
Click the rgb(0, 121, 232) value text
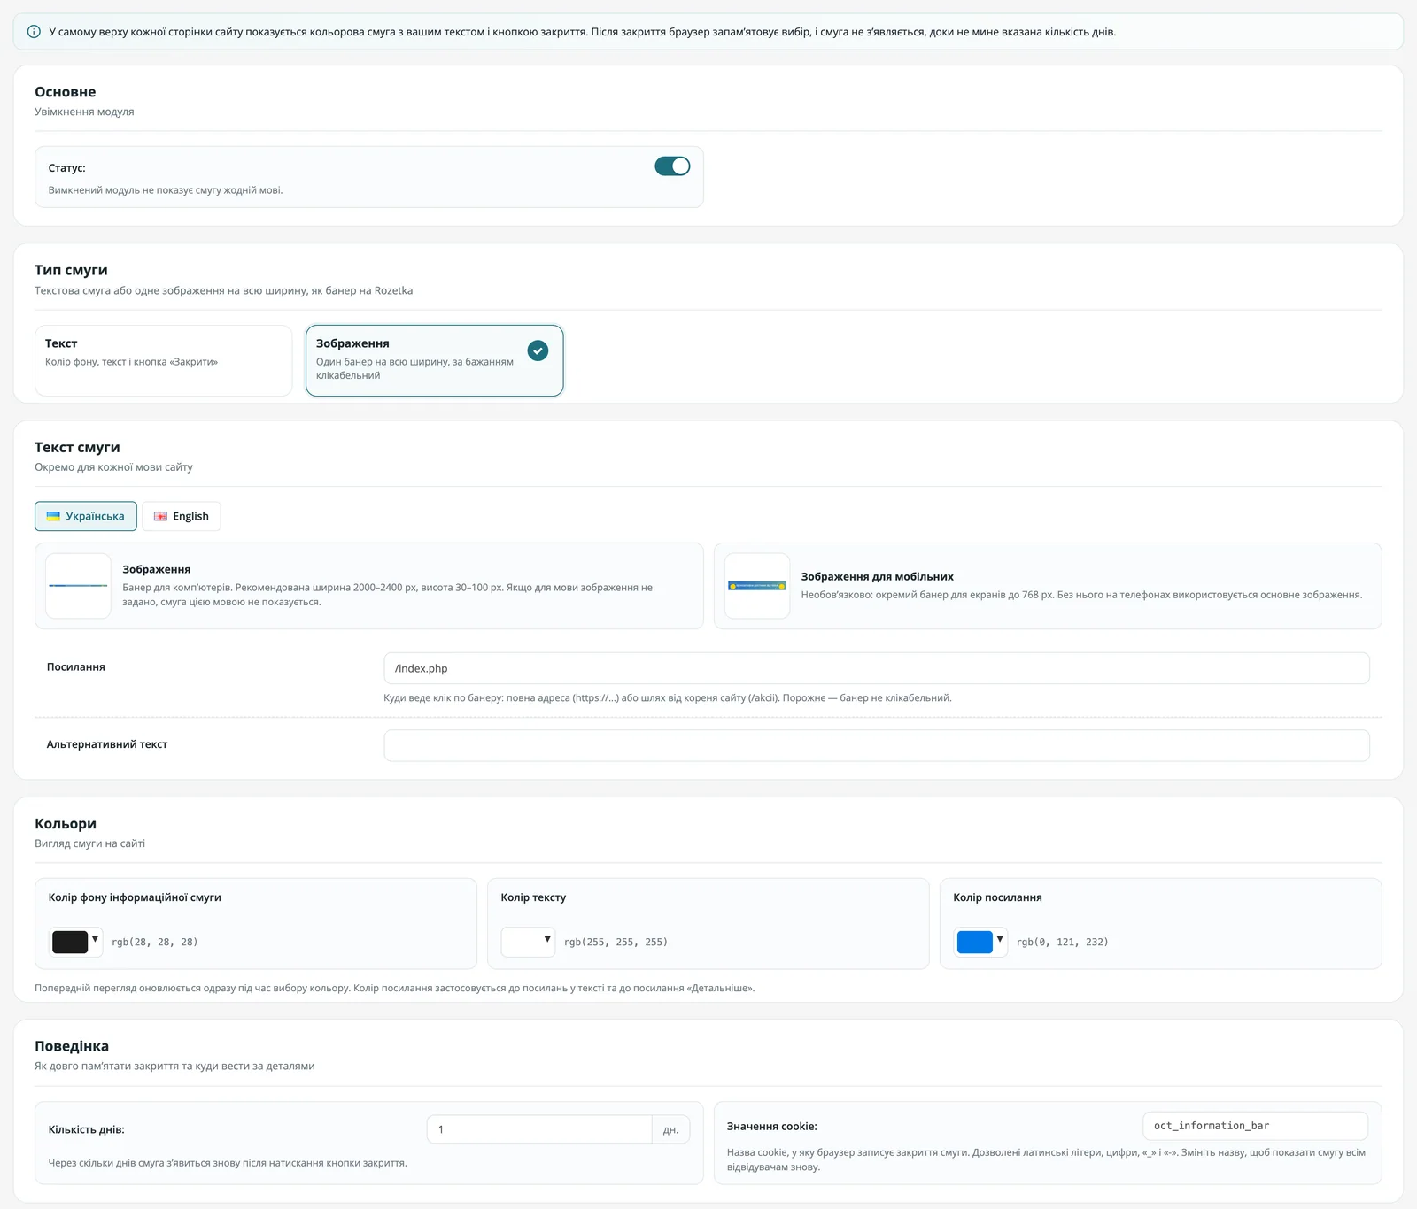coord(1062,943)
